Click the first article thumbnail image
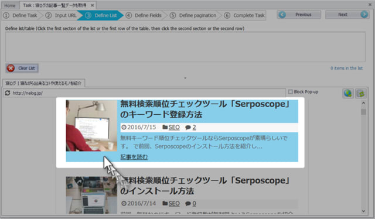This screenshot has width=375, height=219. pyautogui.click(x=91, y=125)
